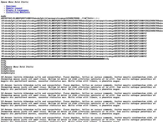Image resolution: width=163 pixels, height=122 pixels.
Task: Click the bodyGeorgia text line
Action: (8, 73)
